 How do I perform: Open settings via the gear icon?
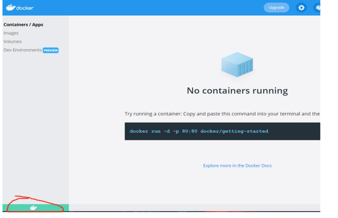[x=301, y=8]
